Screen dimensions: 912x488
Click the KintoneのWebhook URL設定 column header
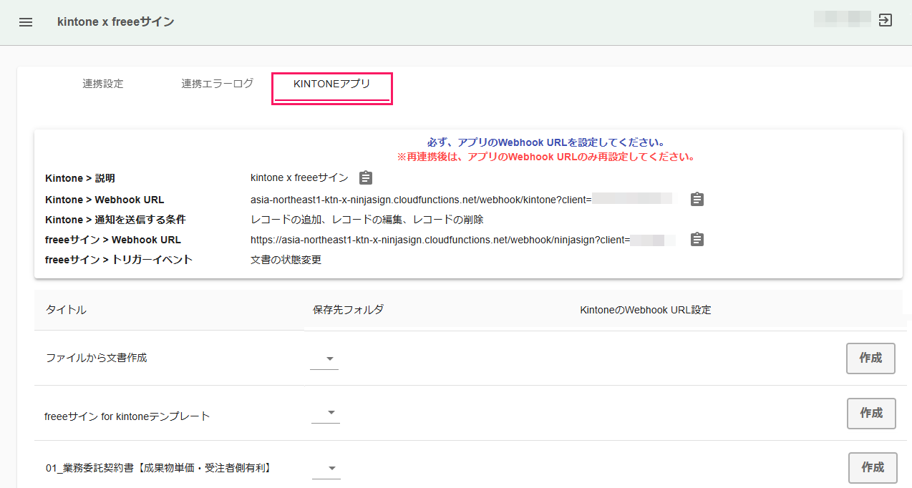click(x=645, y=310)
